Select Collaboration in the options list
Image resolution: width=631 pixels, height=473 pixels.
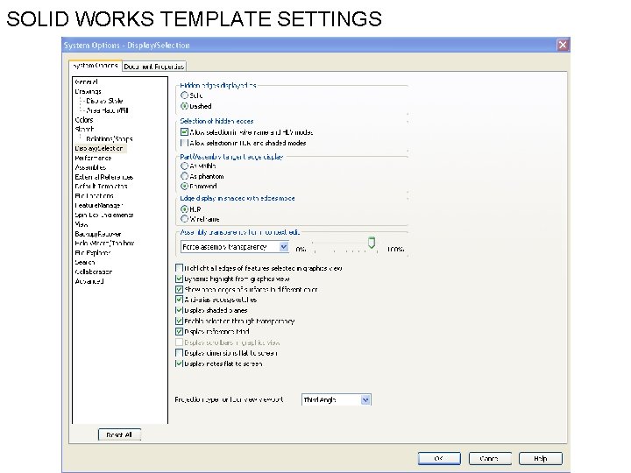point(94,272)
